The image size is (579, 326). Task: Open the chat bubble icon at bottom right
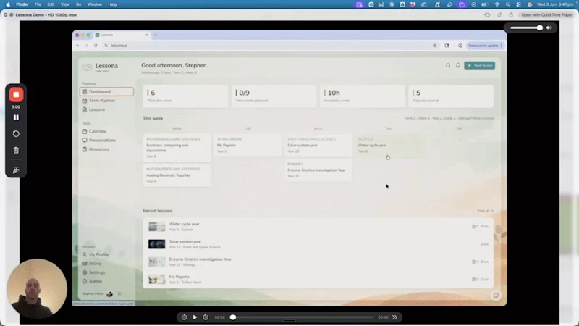(x=496, y=296)
